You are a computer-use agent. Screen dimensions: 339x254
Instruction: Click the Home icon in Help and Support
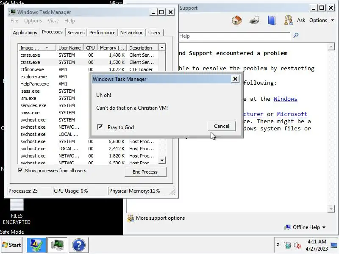[x=237, y=20]
